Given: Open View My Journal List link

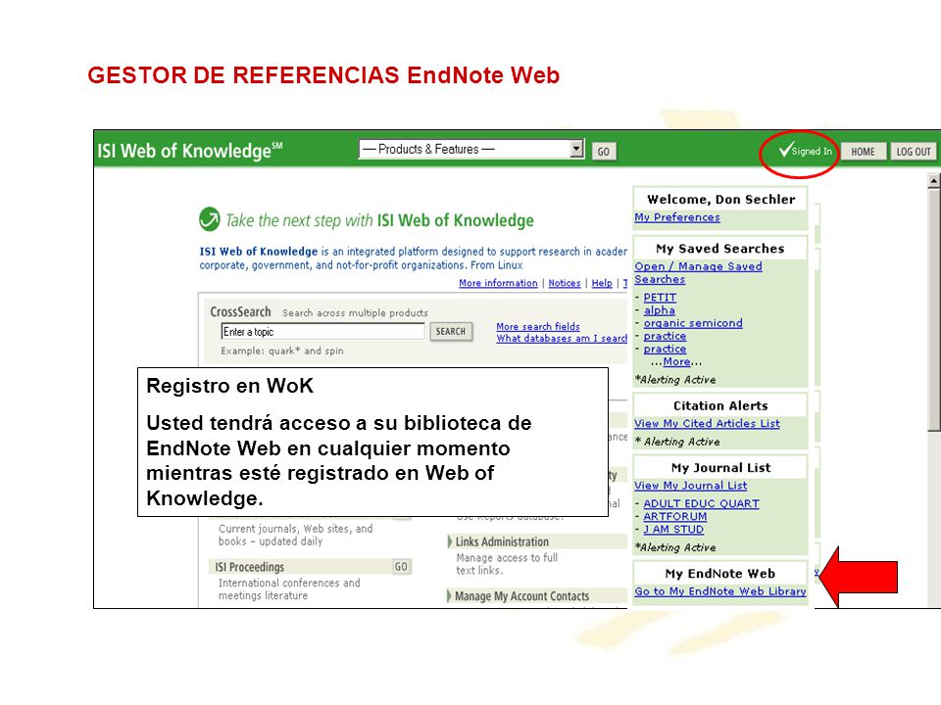Looking at the screenshot, I should (691, 486).
